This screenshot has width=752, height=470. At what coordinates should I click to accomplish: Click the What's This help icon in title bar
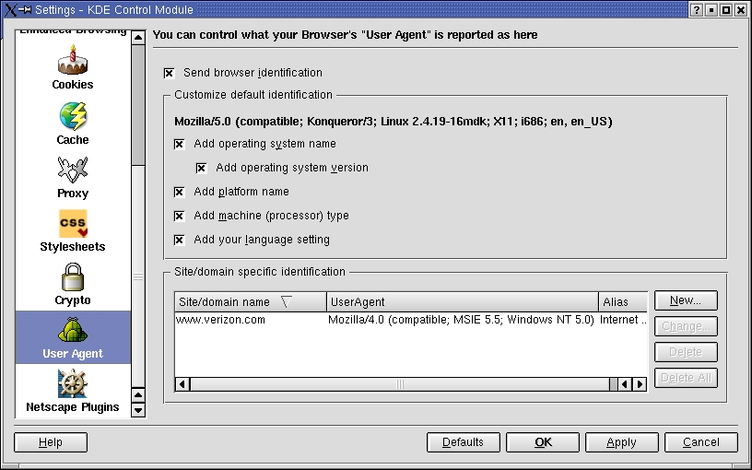pyautogui.click(x=693, y=9)
